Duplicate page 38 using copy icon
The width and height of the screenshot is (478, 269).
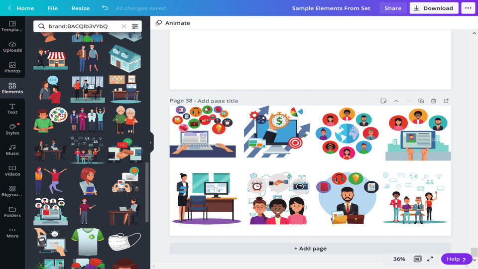pos(421,101)
